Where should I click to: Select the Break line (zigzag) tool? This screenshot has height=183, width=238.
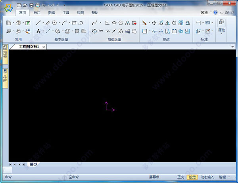(x=107, y=31)
